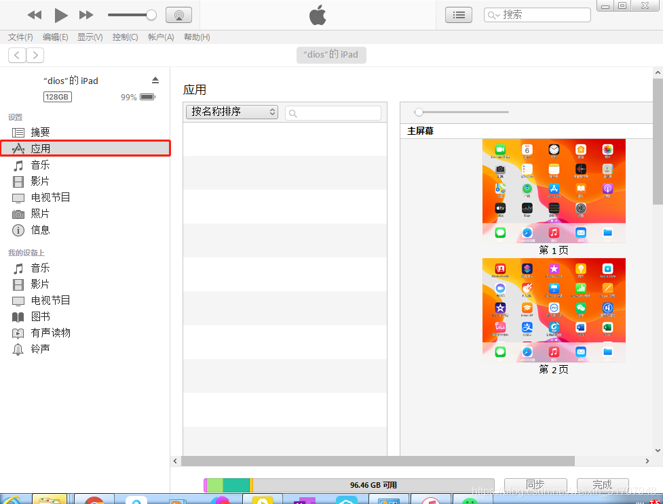Screen dimensions: 663x504
Task: Click the horizontal scrollbar thumb
Action: pyautogui.click(x=377, y=461)
